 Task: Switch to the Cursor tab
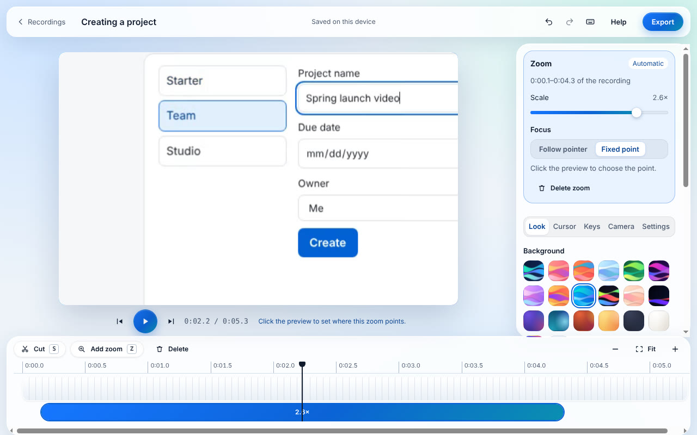click(x=564, y=227)
